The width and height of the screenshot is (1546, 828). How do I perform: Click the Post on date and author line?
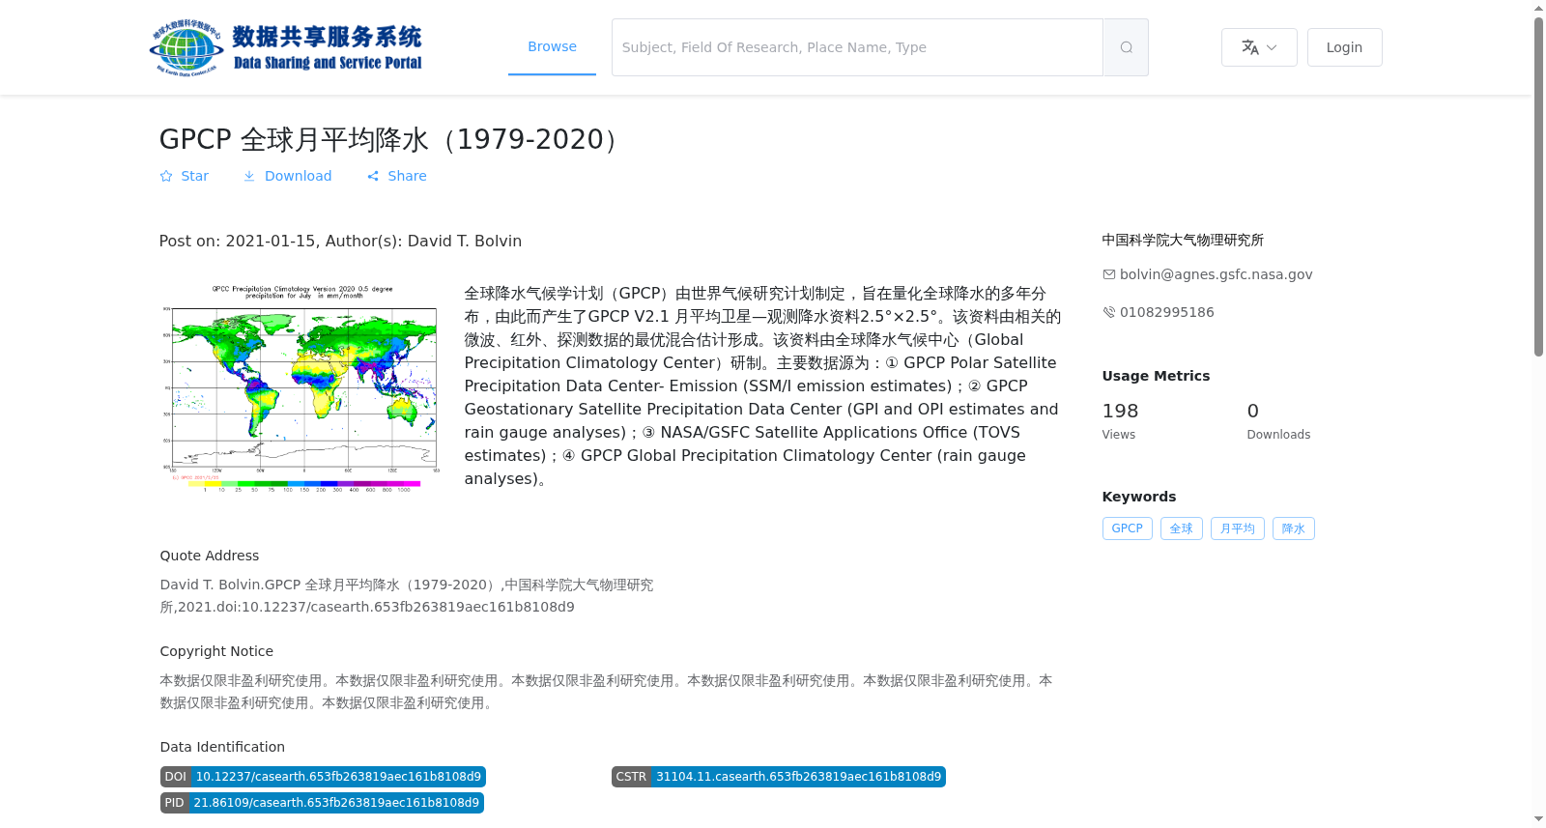[x=340, y=241]
